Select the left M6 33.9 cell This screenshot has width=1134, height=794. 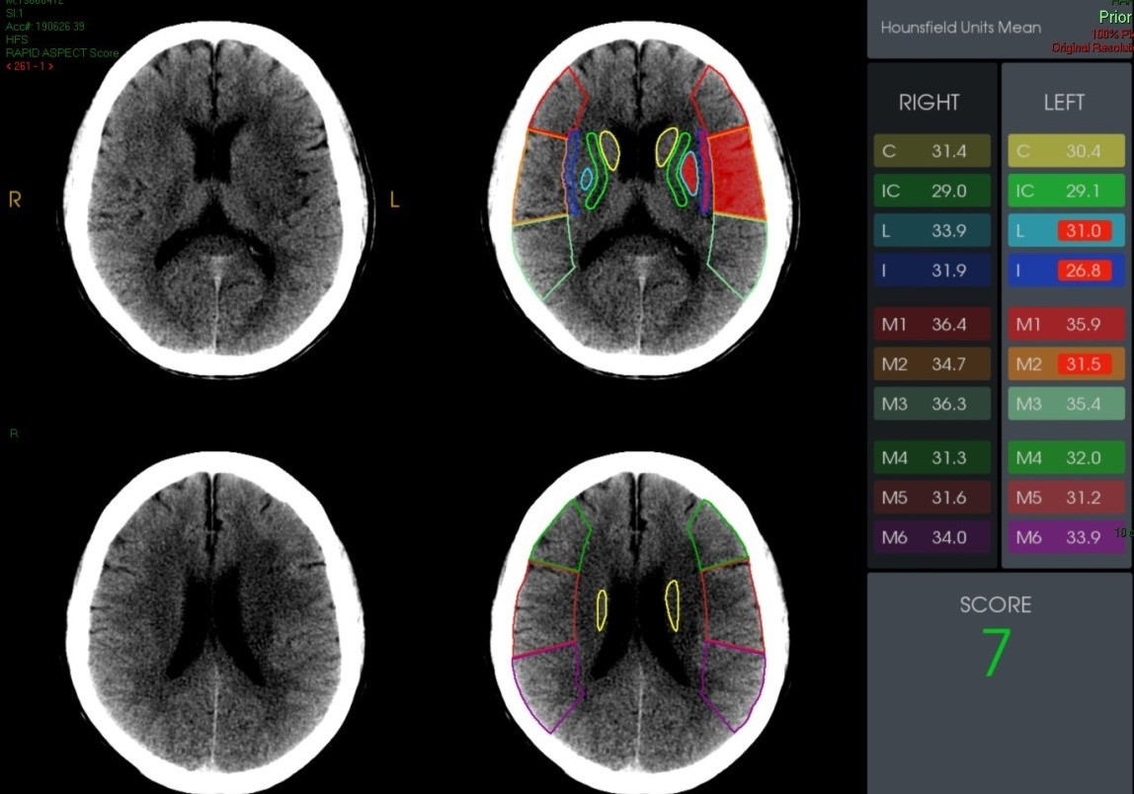(x=1066, y=538)
